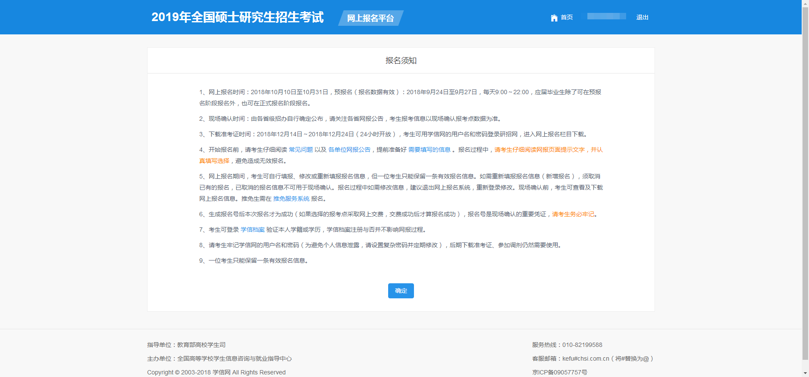Click the blurred username in the header
The image size is (809, 377).
pos(606,16)
